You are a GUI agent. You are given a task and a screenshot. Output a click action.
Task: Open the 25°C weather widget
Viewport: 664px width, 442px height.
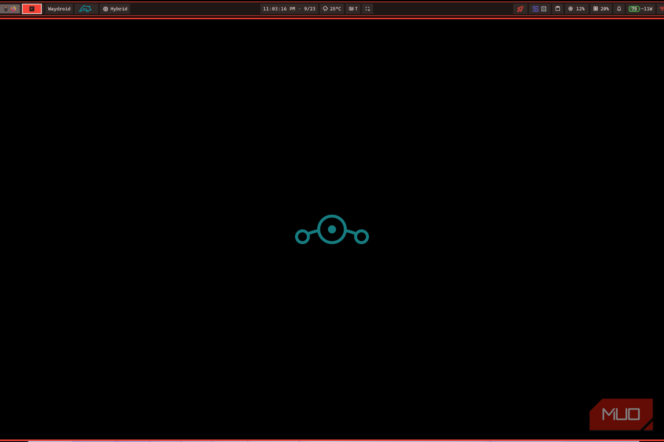tap(332, 9)
